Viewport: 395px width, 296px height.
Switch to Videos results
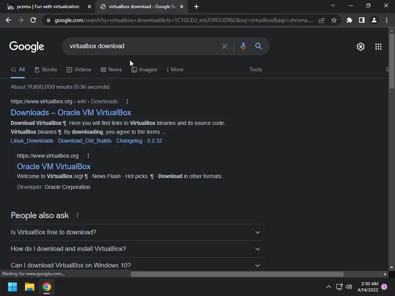79,70
